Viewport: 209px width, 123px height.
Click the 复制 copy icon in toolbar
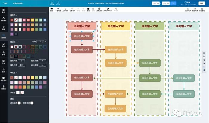(88, 9)
